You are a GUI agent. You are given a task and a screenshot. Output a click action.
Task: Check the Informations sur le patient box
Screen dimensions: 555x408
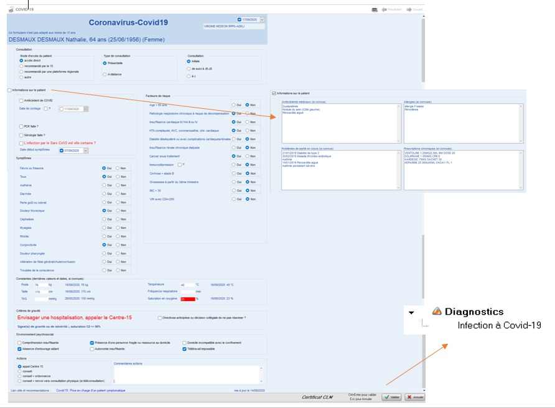point(9,90)
